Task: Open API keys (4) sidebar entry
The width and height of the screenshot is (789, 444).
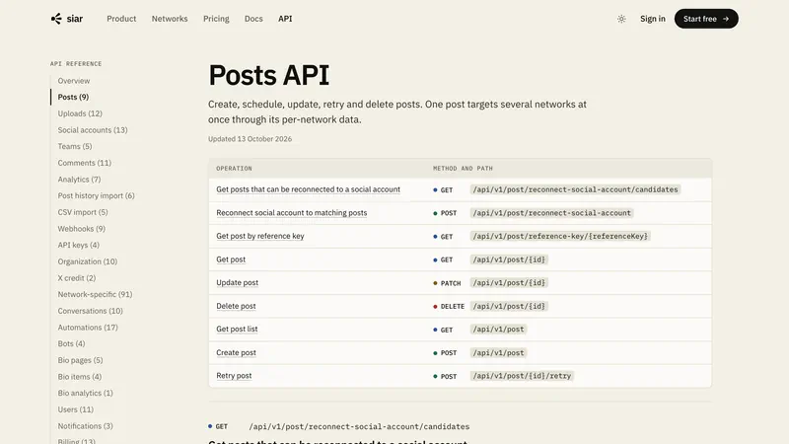Action: click(78, 245)
